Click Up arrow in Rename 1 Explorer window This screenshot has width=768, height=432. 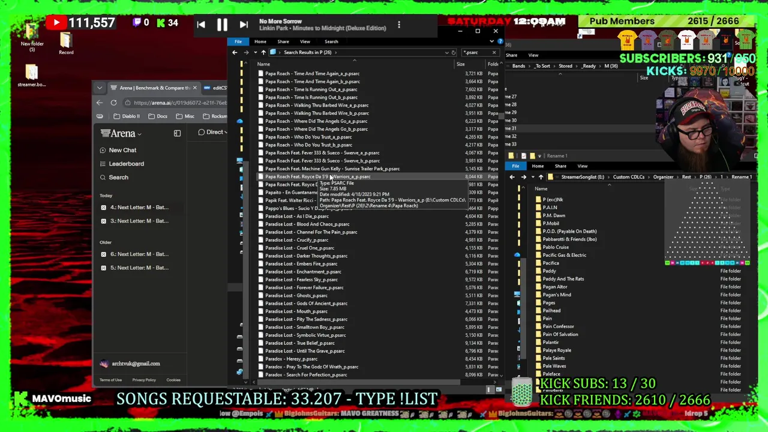(x=541, y=177)
